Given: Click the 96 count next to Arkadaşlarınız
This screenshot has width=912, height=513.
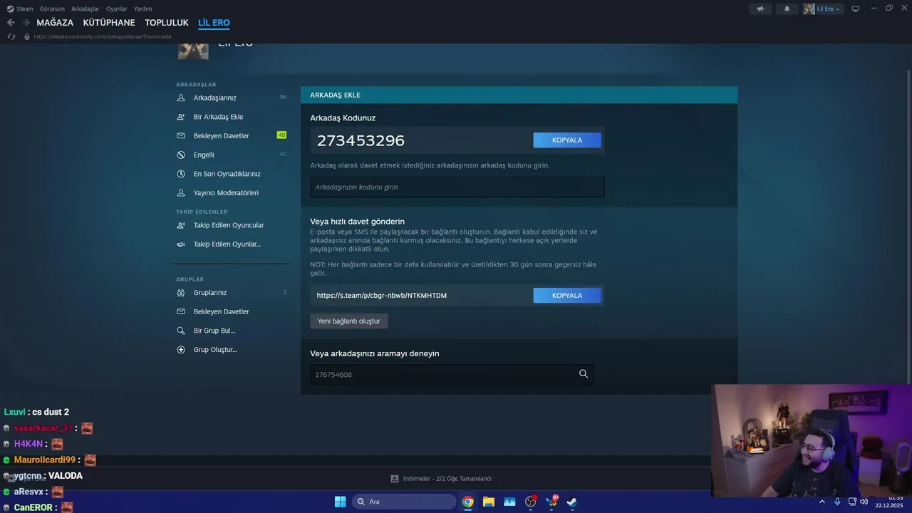Looking at the screenshot, I should coord(283,98).
